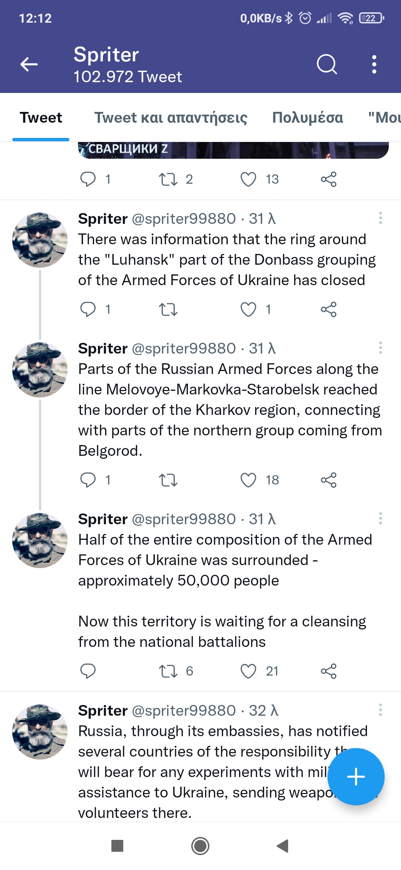This screenshot has height=870, width=401.
Task: Like the tweet about 50,000 people surrounded
Action: click(248, 671)
